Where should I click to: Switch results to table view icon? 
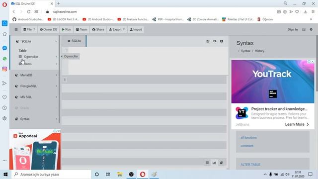(207, 163)
